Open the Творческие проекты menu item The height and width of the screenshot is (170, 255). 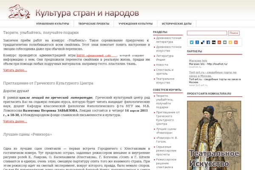[x=93, y=24]
